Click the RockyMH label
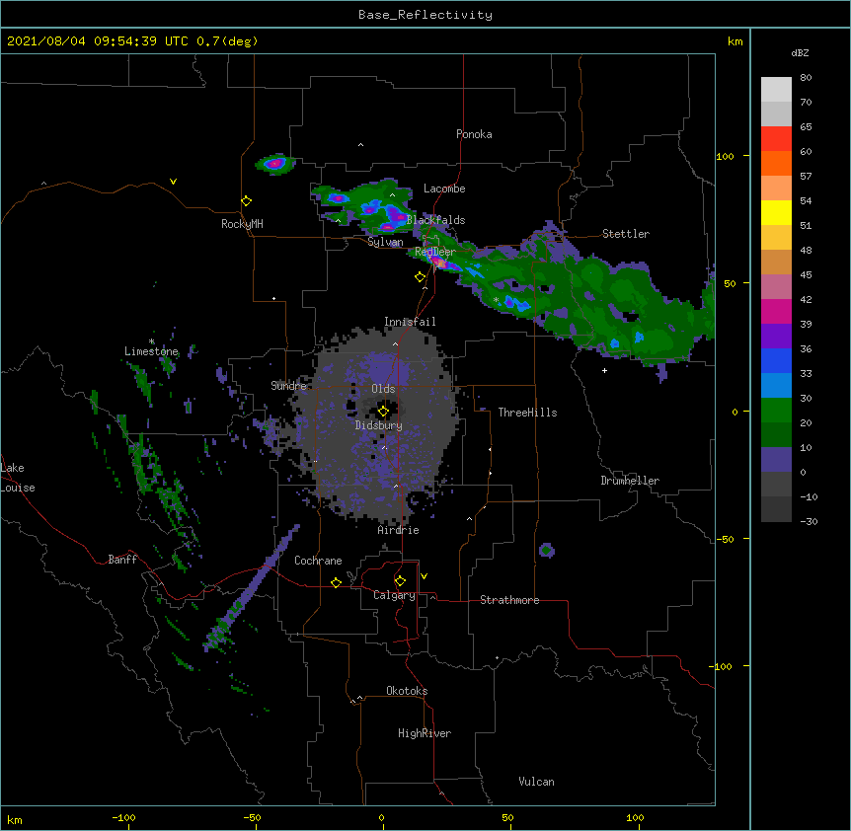The width and height of the screenshot is (851, 831). pyautogui.click(x=242, y=224)
